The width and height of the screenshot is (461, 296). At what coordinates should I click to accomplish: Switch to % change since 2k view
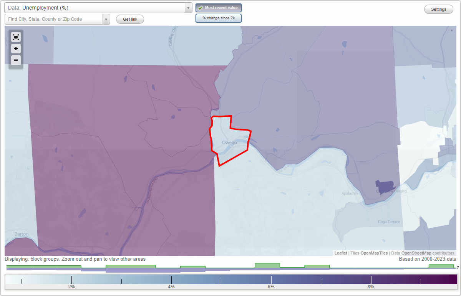[218, 18]
